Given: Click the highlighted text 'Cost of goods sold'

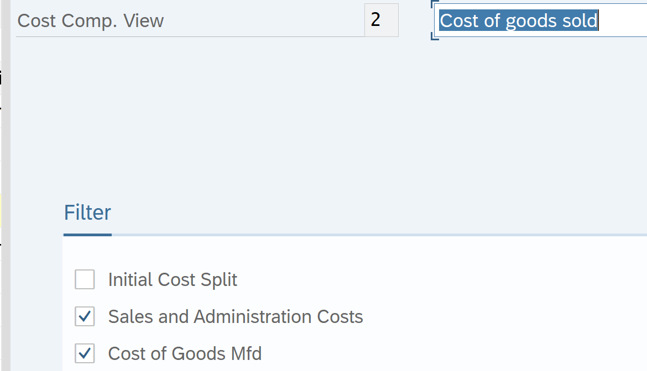Looking at the screenshot, I should [x=518, y=21].
